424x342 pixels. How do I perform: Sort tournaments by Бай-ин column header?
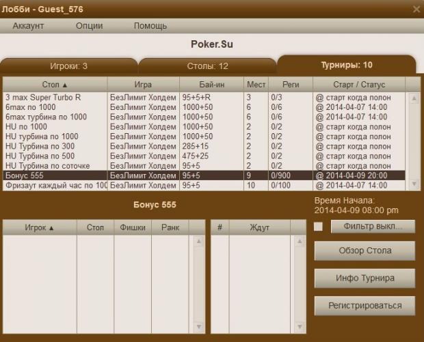click(x=212, y=85)
